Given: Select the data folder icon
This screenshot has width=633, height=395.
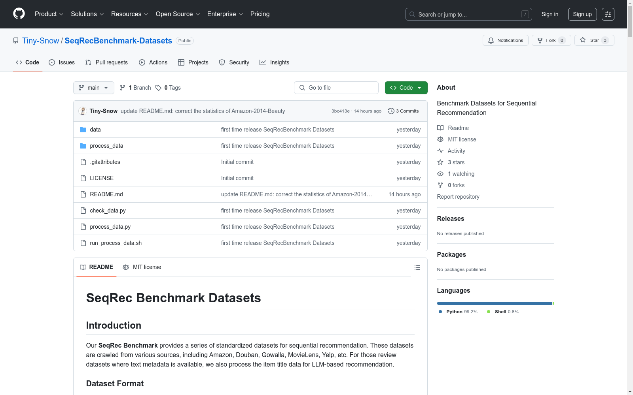Looking at the screenshot, I should click(x=83, y=129).
